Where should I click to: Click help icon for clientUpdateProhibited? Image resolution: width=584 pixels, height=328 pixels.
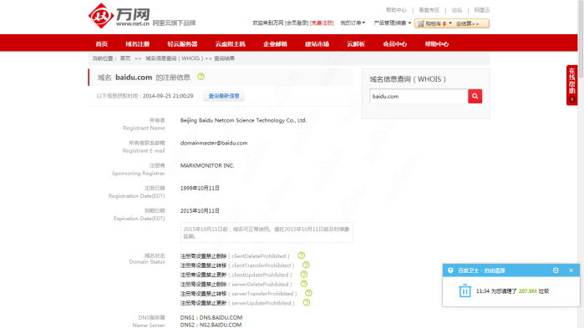pos(304,274)
